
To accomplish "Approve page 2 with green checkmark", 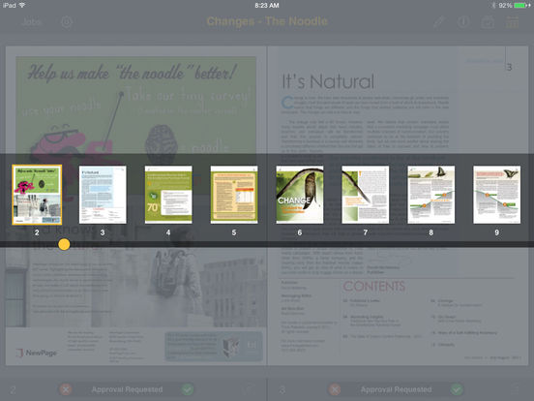I will [188, 389].
